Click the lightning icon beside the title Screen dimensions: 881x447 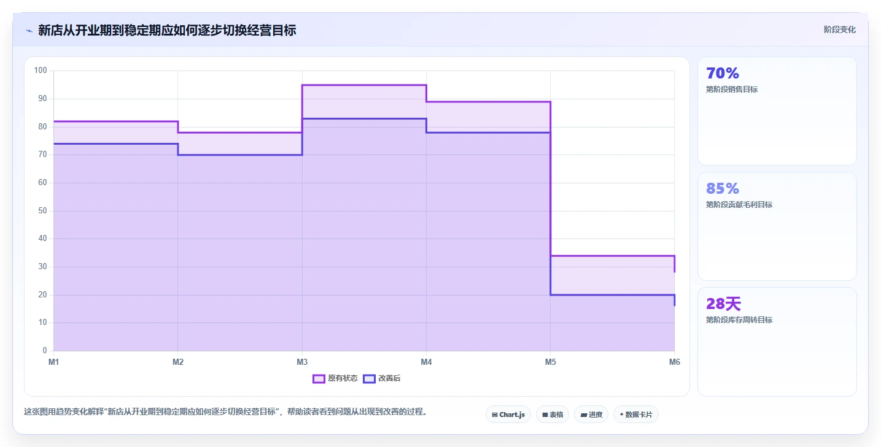pos(29,31)
